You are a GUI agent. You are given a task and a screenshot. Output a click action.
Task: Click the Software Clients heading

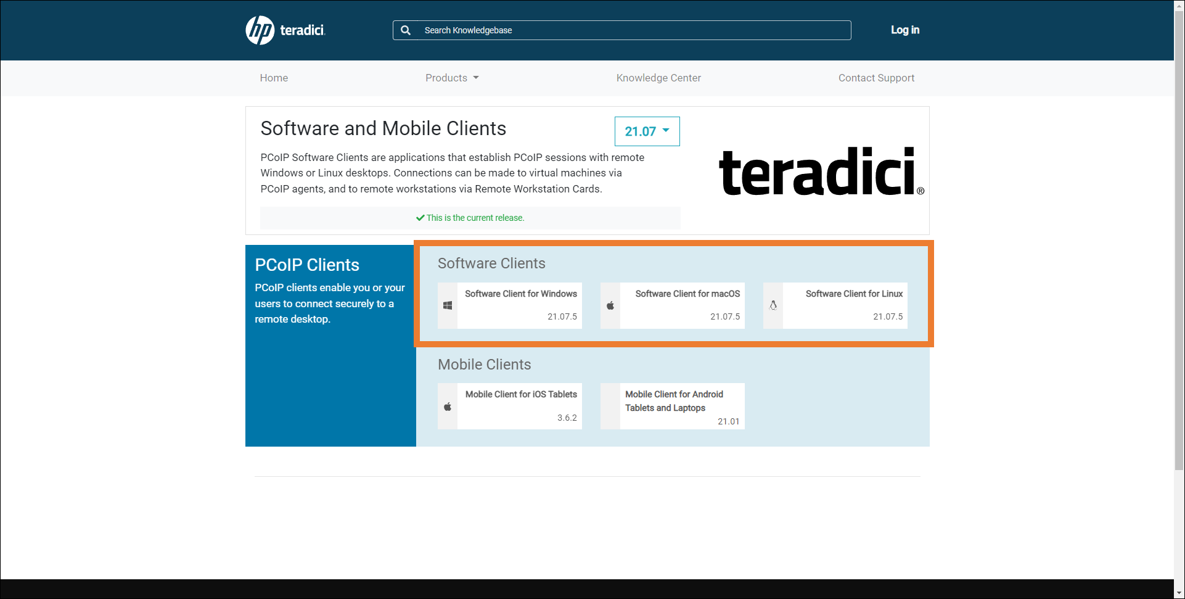tap(491, 263)
